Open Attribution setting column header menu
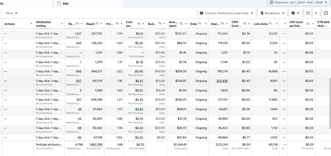 [62, 24]
